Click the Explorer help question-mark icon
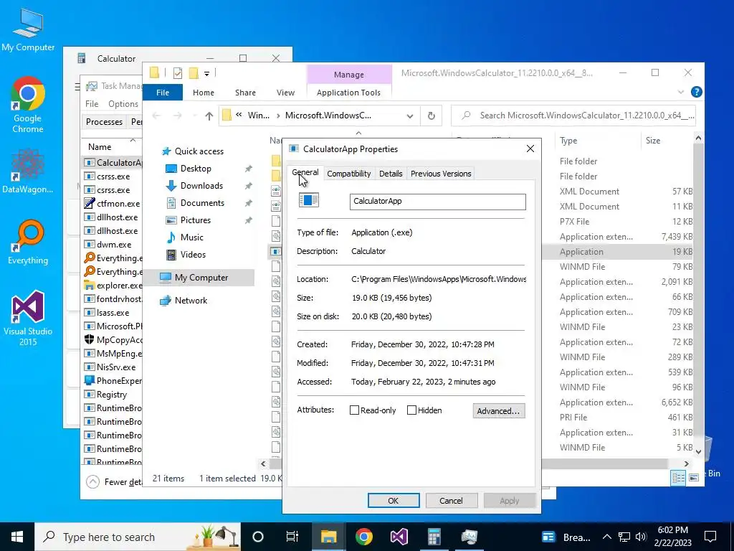This screenshot has height=551, width=734. pos(696,92)
